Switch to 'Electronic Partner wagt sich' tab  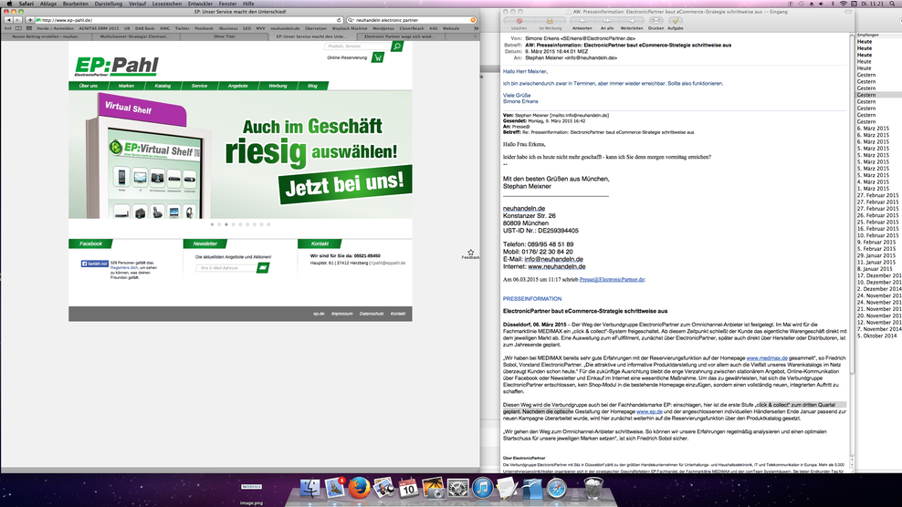[x=400, y=36]
